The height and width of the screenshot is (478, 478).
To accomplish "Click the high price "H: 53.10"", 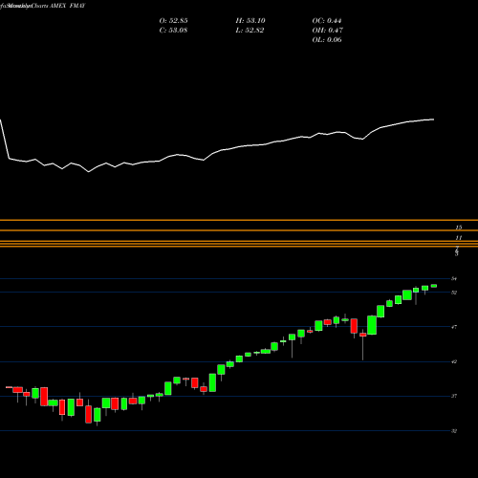I will click(250, 21).
